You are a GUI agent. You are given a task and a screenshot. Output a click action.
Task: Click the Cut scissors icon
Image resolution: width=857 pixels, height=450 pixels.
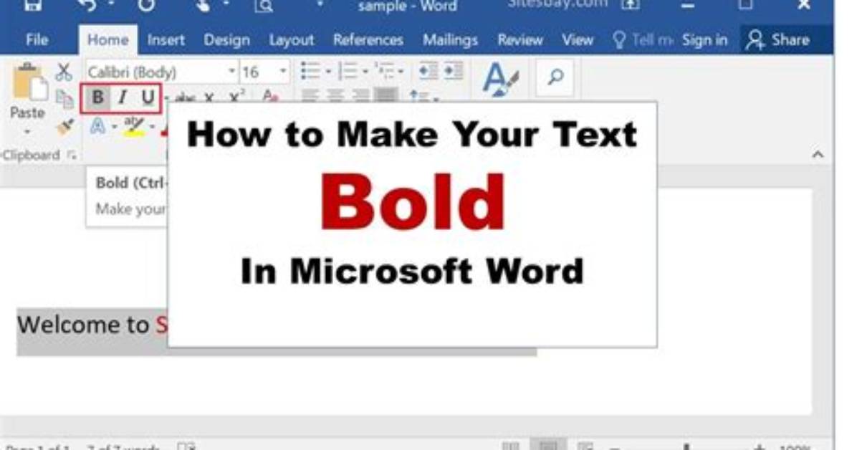click(x=64, y=72)
